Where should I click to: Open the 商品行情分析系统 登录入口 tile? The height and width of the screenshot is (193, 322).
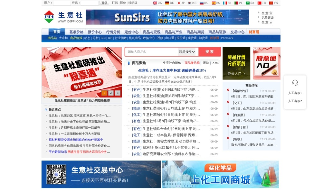point(236,63)
